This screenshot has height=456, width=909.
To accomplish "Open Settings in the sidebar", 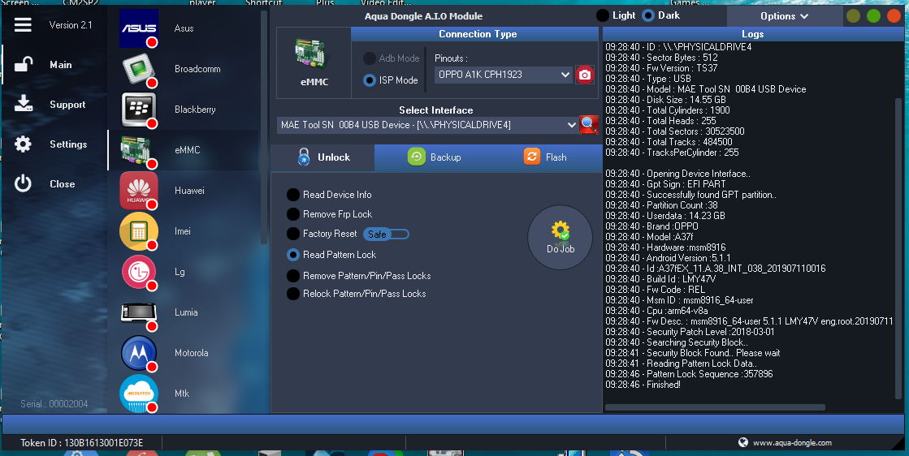I will click(x=68, y=144).
